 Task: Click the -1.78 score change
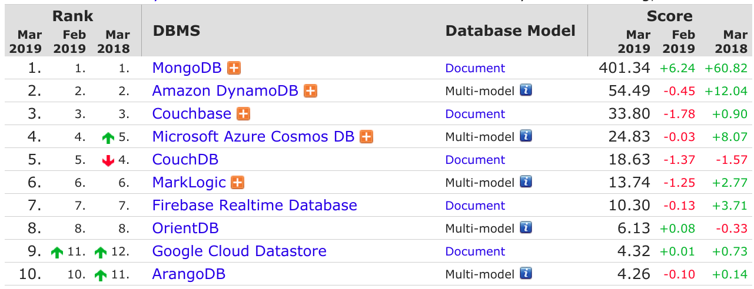(679, 114)
